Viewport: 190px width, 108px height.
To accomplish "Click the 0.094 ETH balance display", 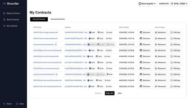I will pos(164,4).
